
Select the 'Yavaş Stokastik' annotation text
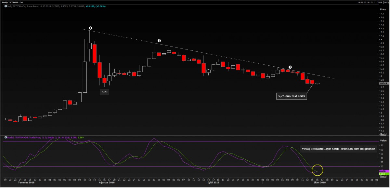click(338, 149)
